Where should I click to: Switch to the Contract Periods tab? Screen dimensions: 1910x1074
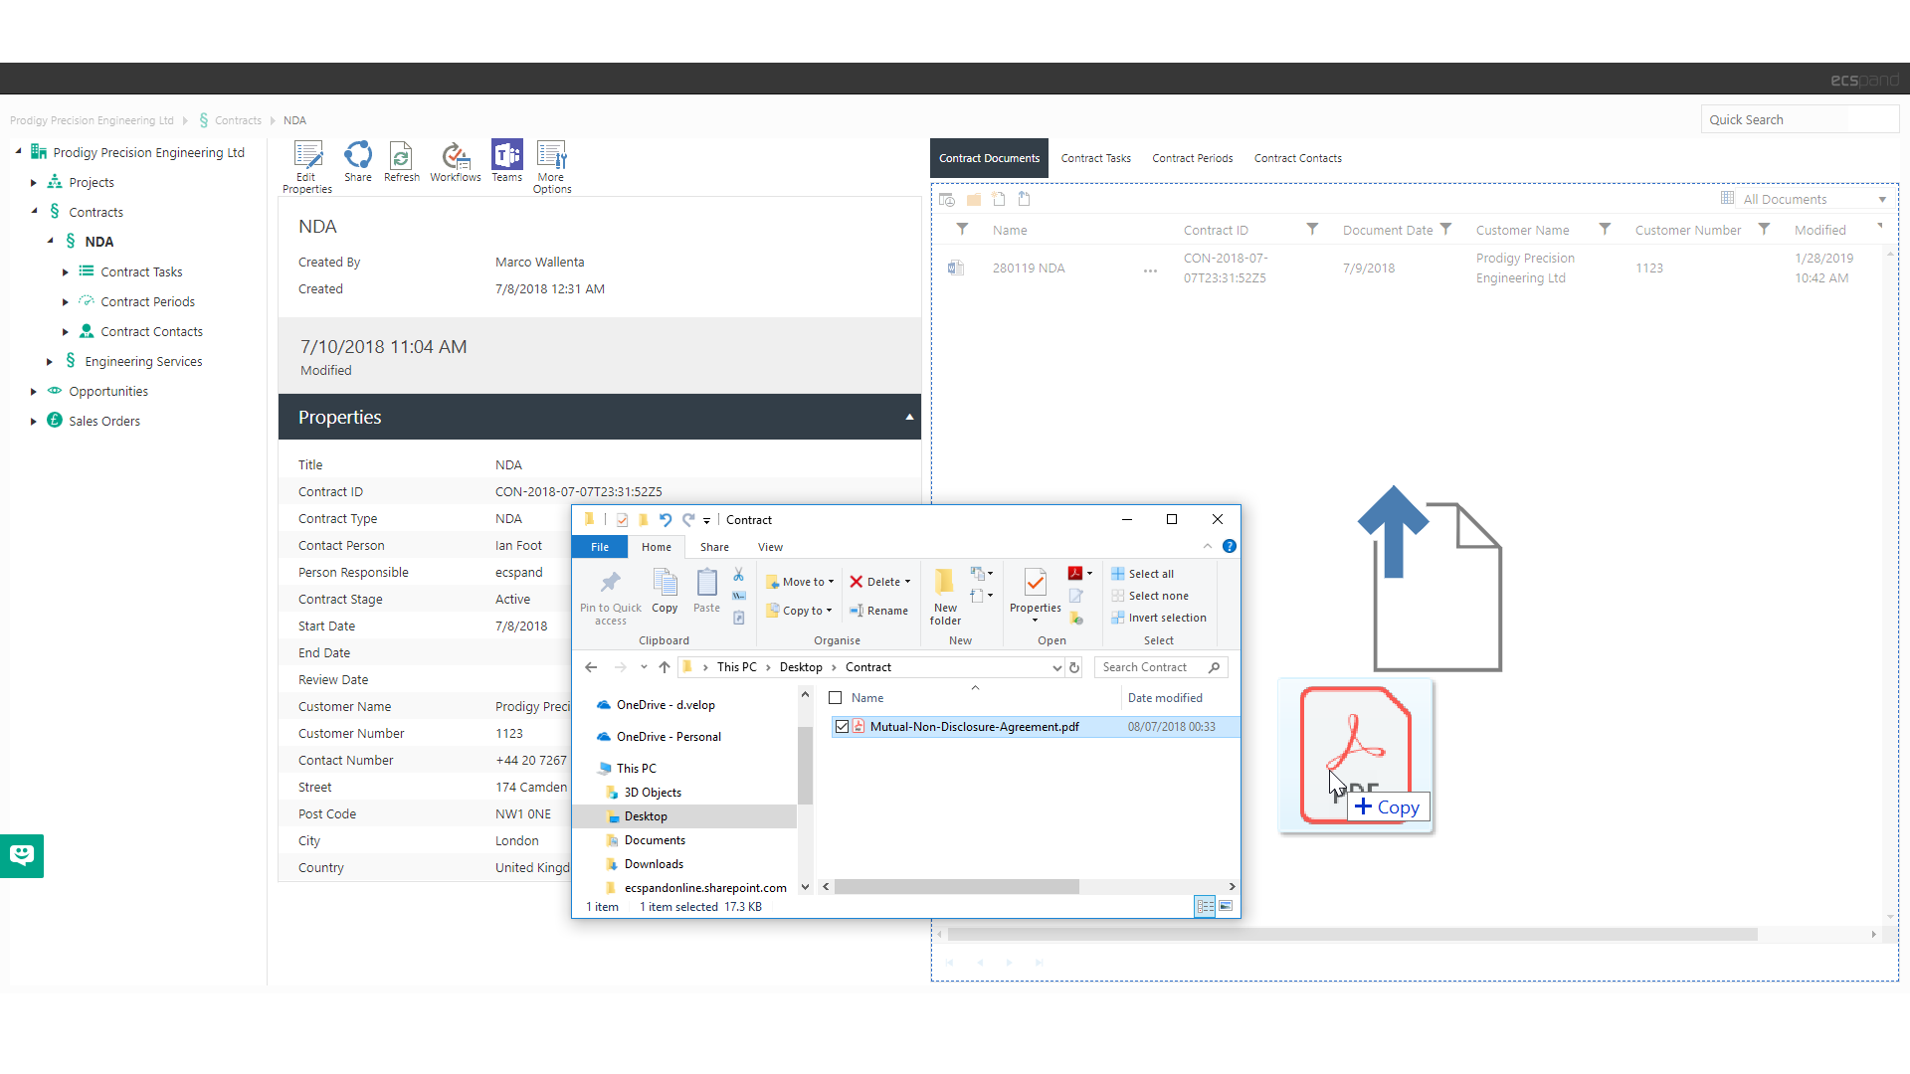(1192, 158)
